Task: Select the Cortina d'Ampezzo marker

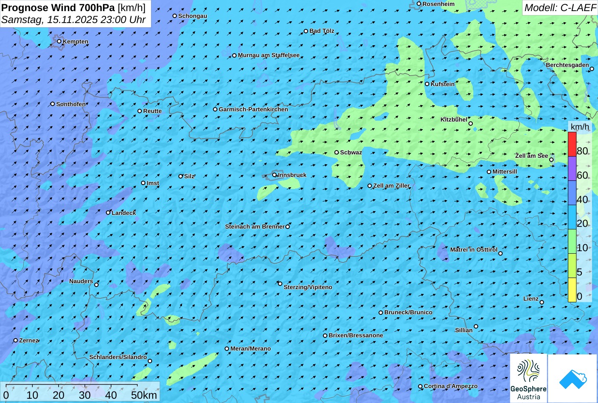Action: coord(420,386)
